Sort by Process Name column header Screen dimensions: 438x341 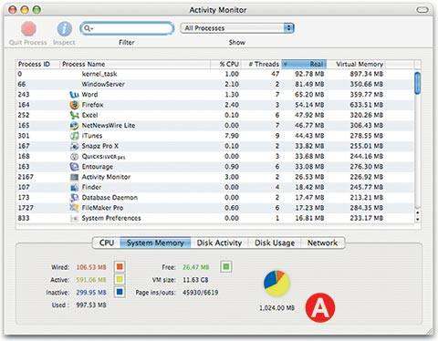click(135, 64)
